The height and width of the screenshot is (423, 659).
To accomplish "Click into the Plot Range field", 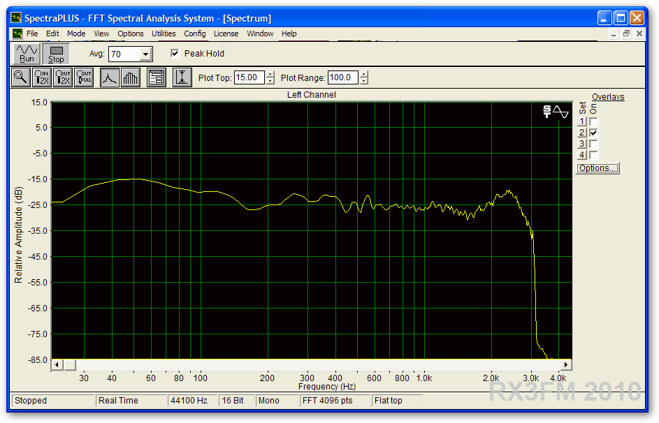I will click(343, 77).
